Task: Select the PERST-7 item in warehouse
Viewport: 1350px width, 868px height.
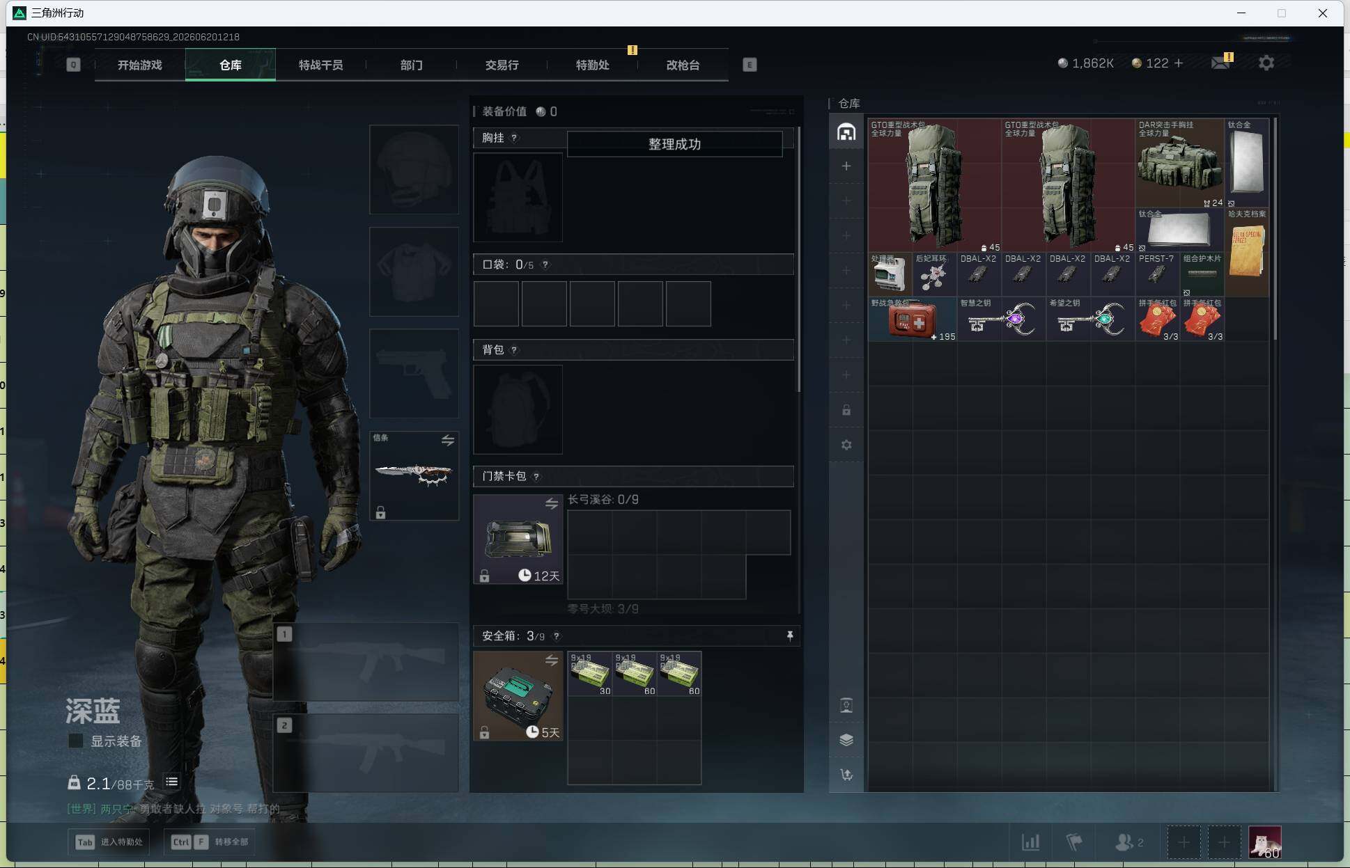Action: click(1157, 274)
